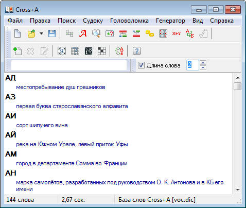Decrease word length with down arrow
This screenshot has height=208, width=246.
[x=203, y=67]
